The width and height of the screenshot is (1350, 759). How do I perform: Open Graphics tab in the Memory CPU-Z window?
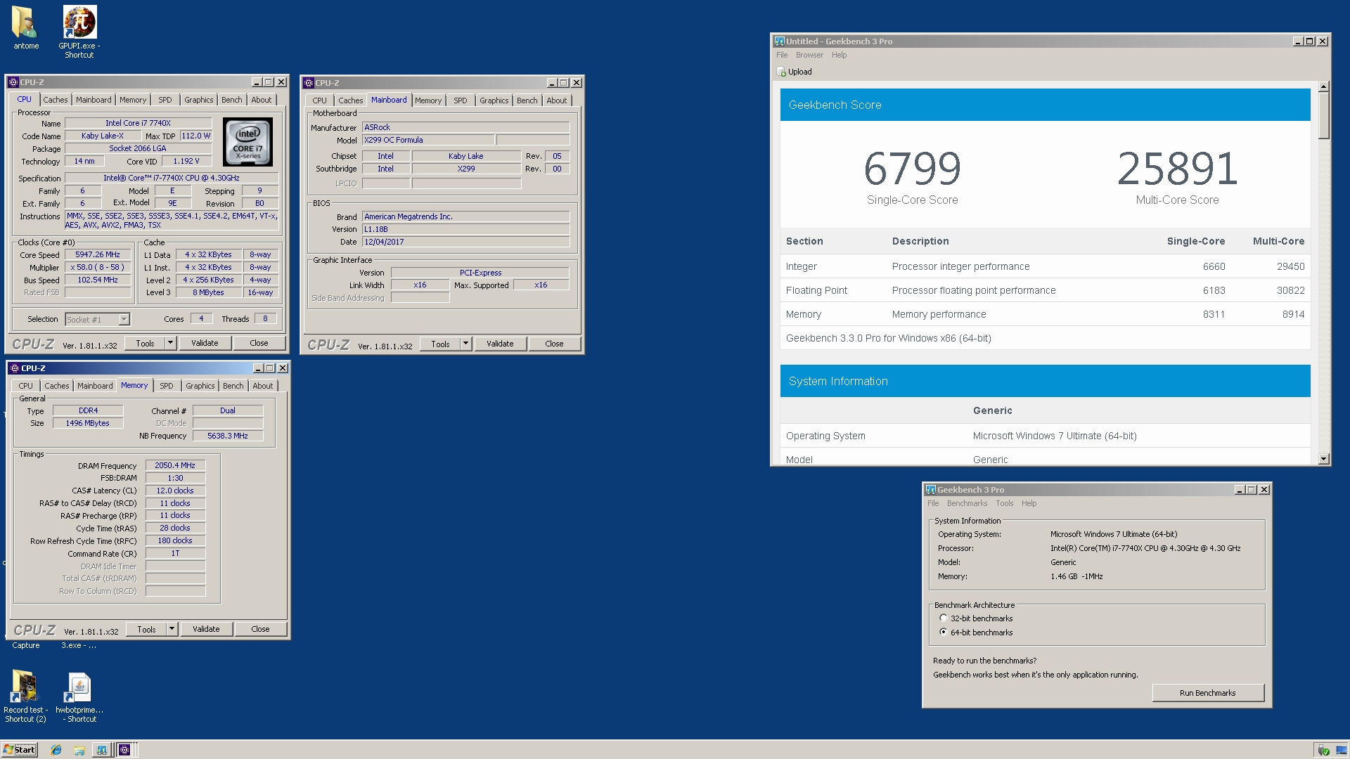point(200,386)
